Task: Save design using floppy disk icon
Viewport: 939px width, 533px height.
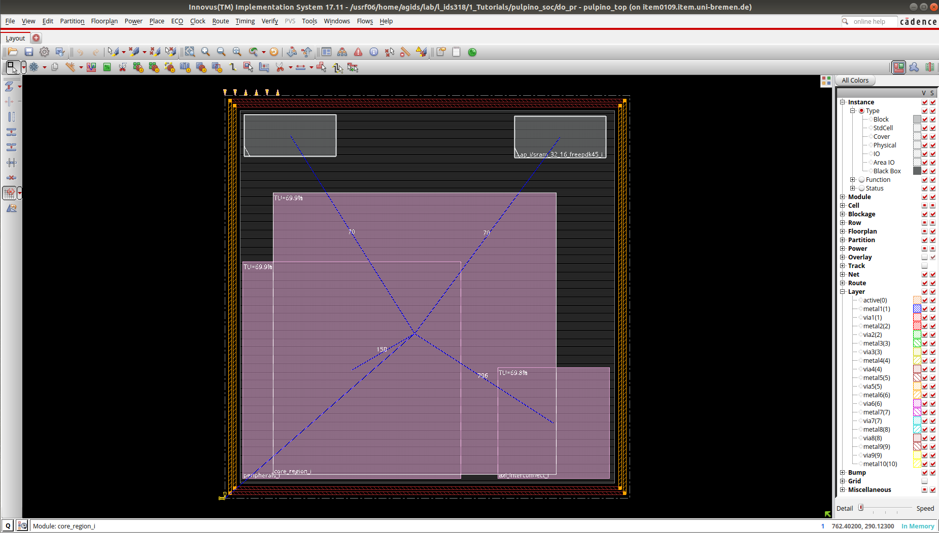Action: pos(29,52)
